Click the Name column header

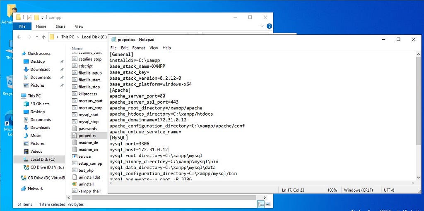tap(77, 49)
